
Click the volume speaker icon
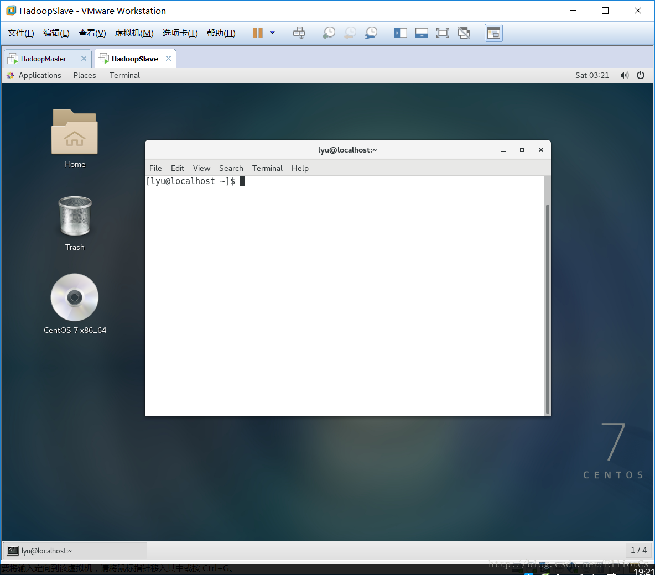624,75
